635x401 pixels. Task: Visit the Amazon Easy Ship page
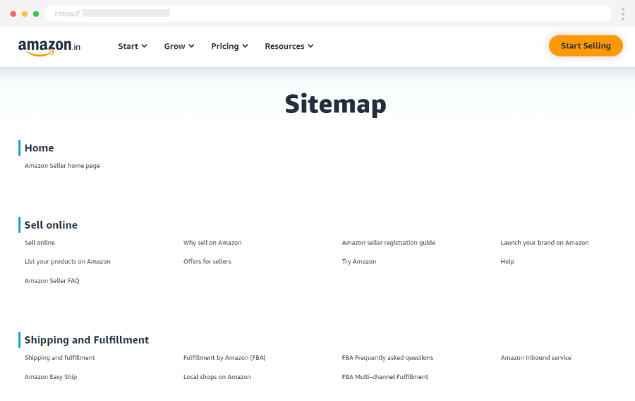tap(50, 377)
